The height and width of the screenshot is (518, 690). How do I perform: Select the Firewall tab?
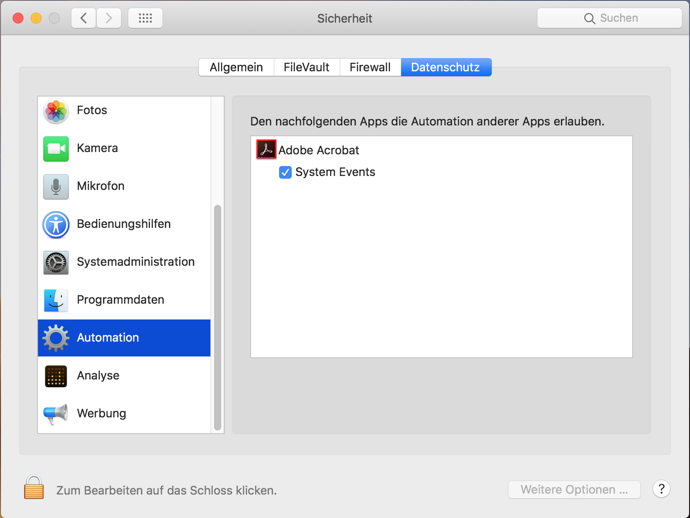pos(370,67)
